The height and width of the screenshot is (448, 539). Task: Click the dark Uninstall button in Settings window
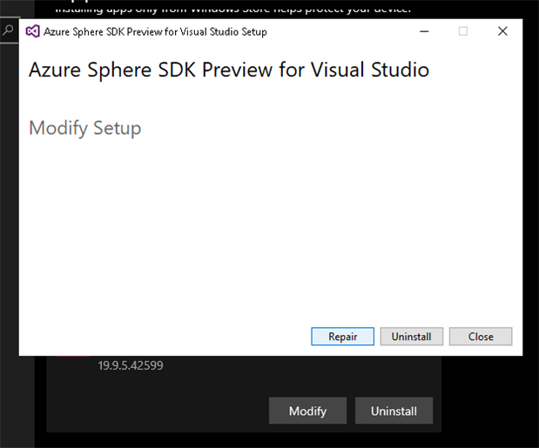(394, 411)
